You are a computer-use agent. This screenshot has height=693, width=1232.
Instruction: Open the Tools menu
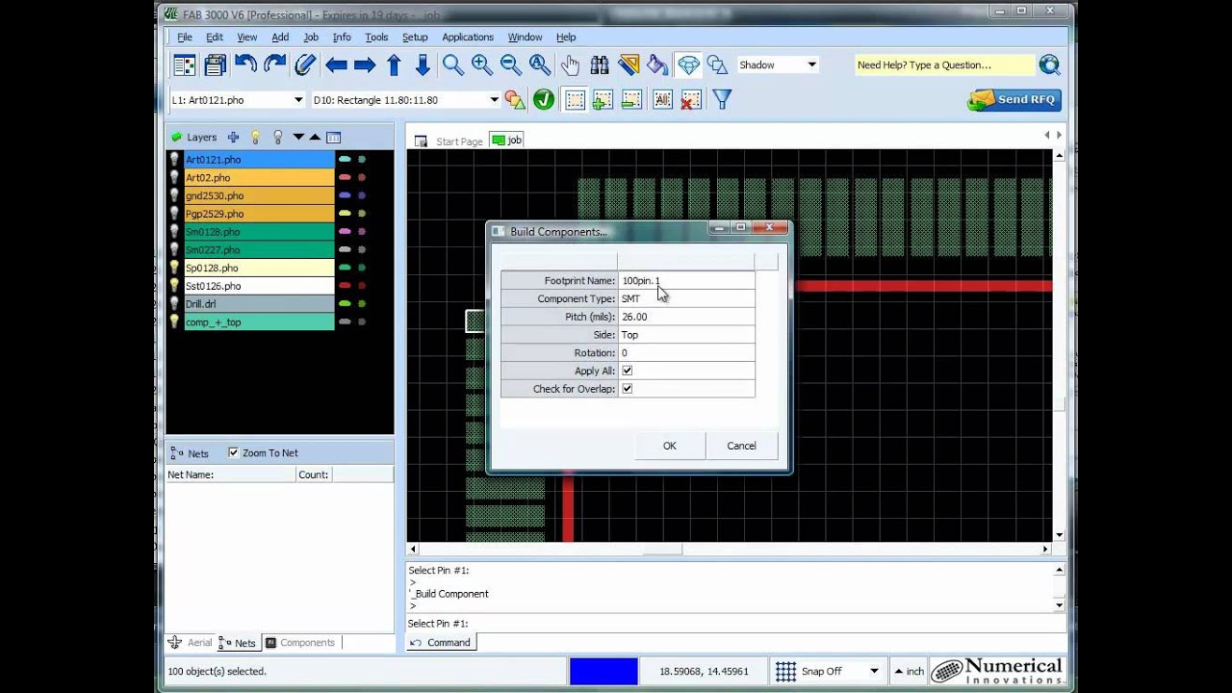pyautogui.click(x=376, y=37)
